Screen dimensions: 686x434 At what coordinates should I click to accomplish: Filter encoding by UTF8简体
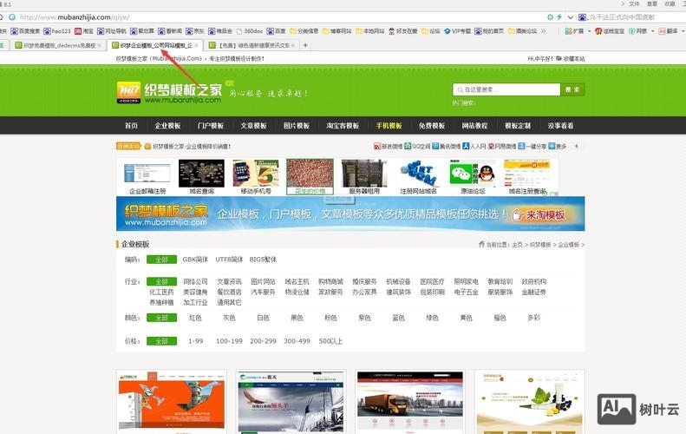pos(229,260)
